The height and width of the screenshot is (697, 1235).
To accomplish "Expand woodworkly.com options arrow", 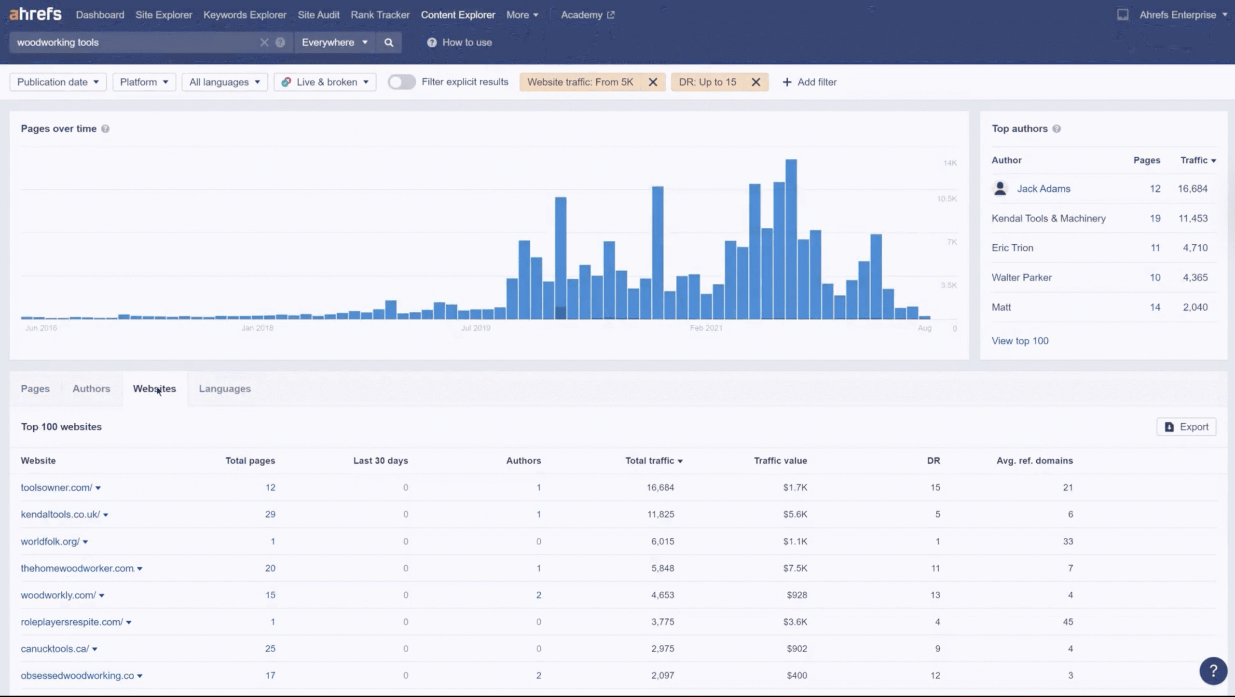I will [x=102, y=596].
